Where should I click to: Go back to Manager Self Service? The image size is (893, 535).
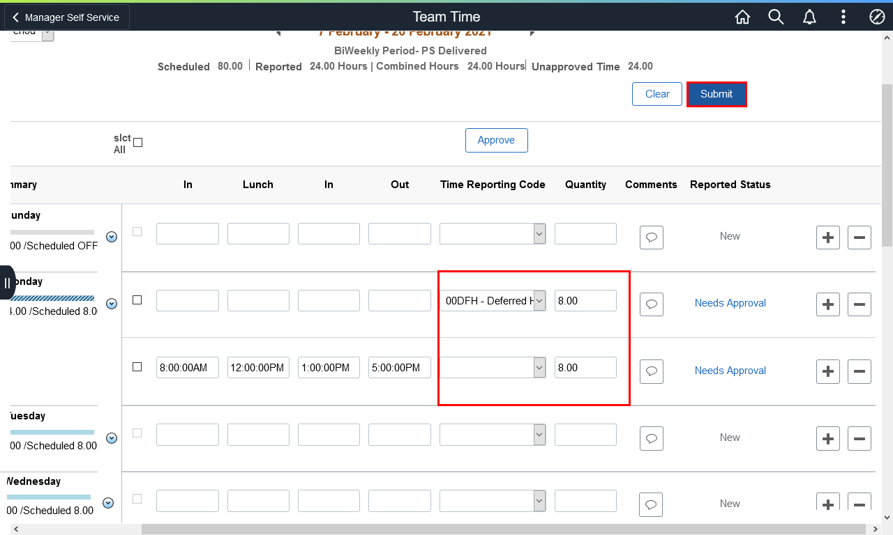coord(67,17)
